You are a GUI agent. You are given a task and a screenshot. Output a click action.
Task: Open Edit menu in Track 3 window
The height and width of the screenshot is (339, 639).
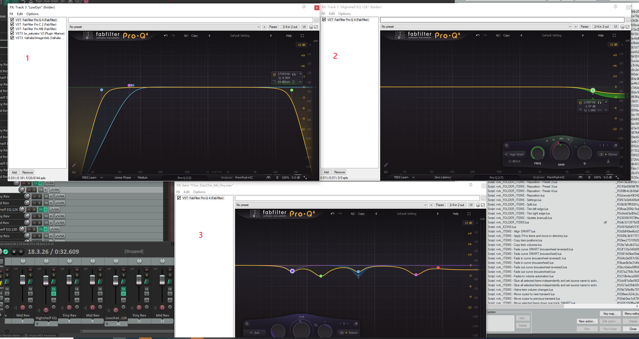click(20, 14)
